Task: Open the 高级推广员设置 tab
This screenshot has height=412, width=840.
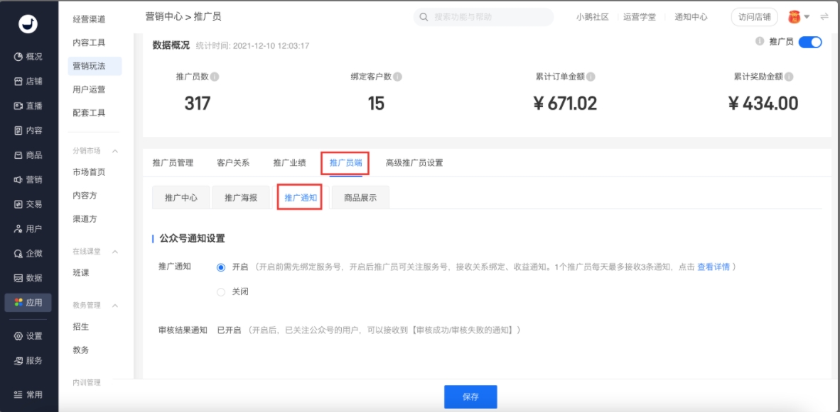Action: point(416,162)
